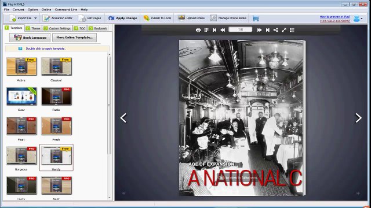371x208 pixels.
Task: Click Apply Change
Action: [x=123, y=18]
